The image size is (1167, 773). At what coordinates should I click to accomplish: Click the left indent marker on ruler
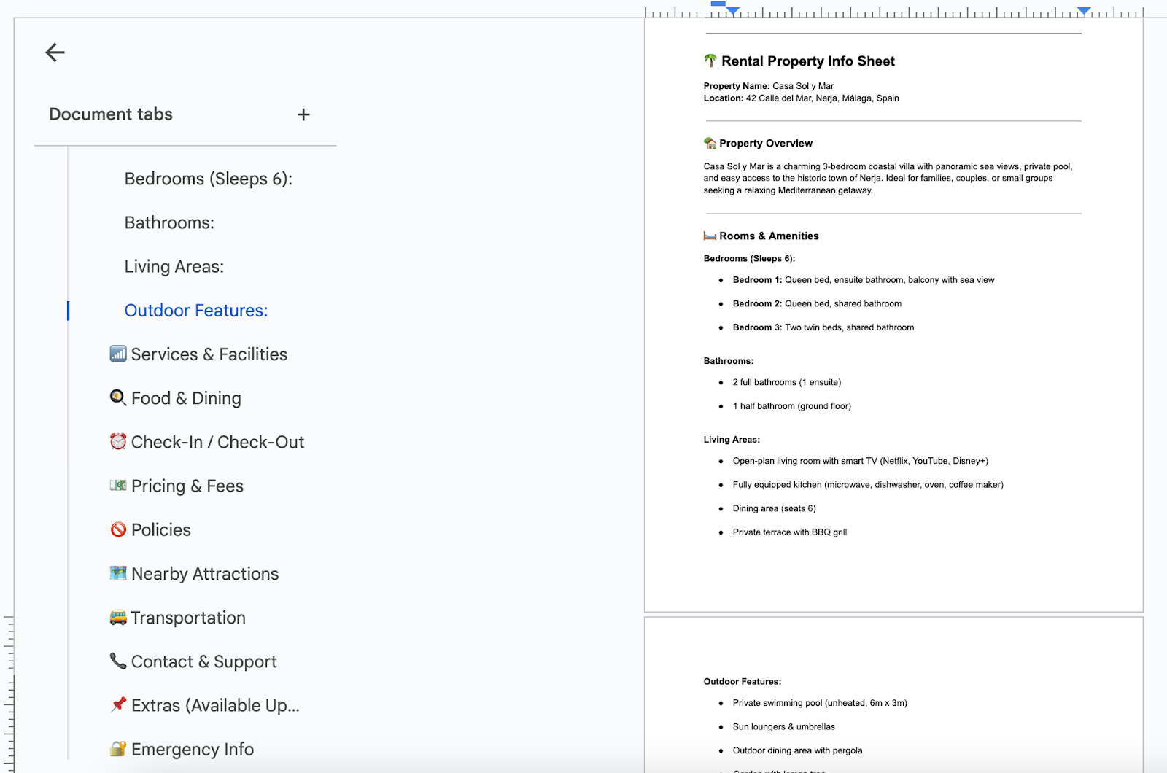(733, 11)
